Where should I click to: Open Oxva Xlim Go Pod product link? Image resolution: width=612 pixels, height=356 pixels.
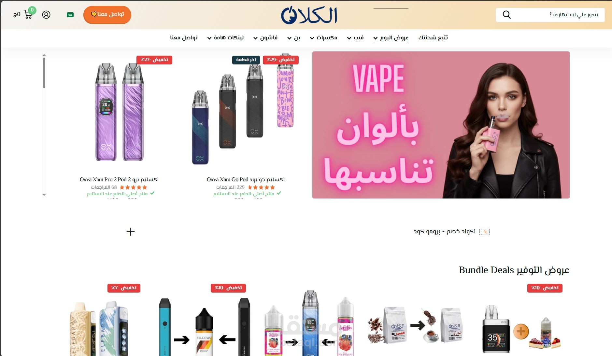click(x=246, y=179)
